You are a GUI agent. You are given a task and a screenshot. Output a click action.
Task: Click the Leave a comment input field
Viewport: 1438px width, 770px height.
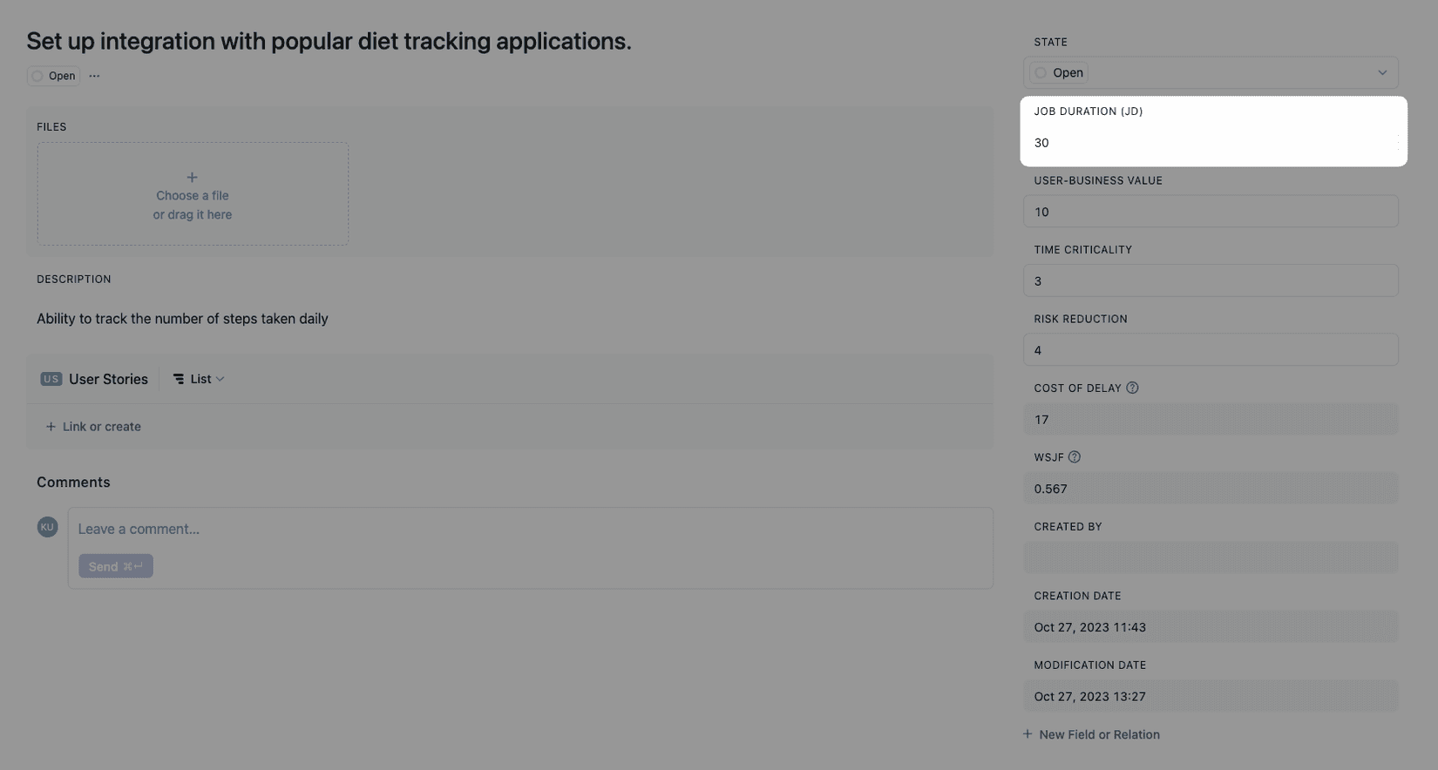pyautogui.click(x=349, y=529)
